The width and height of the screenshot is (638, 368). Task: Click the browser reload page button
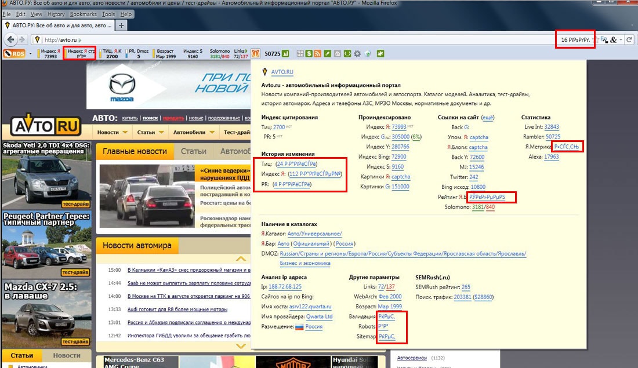[x=629, y=40]
